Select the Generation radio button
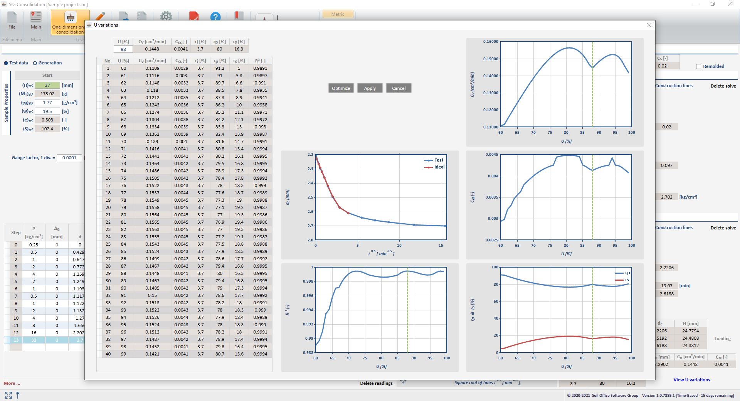 tap(35, 63)
